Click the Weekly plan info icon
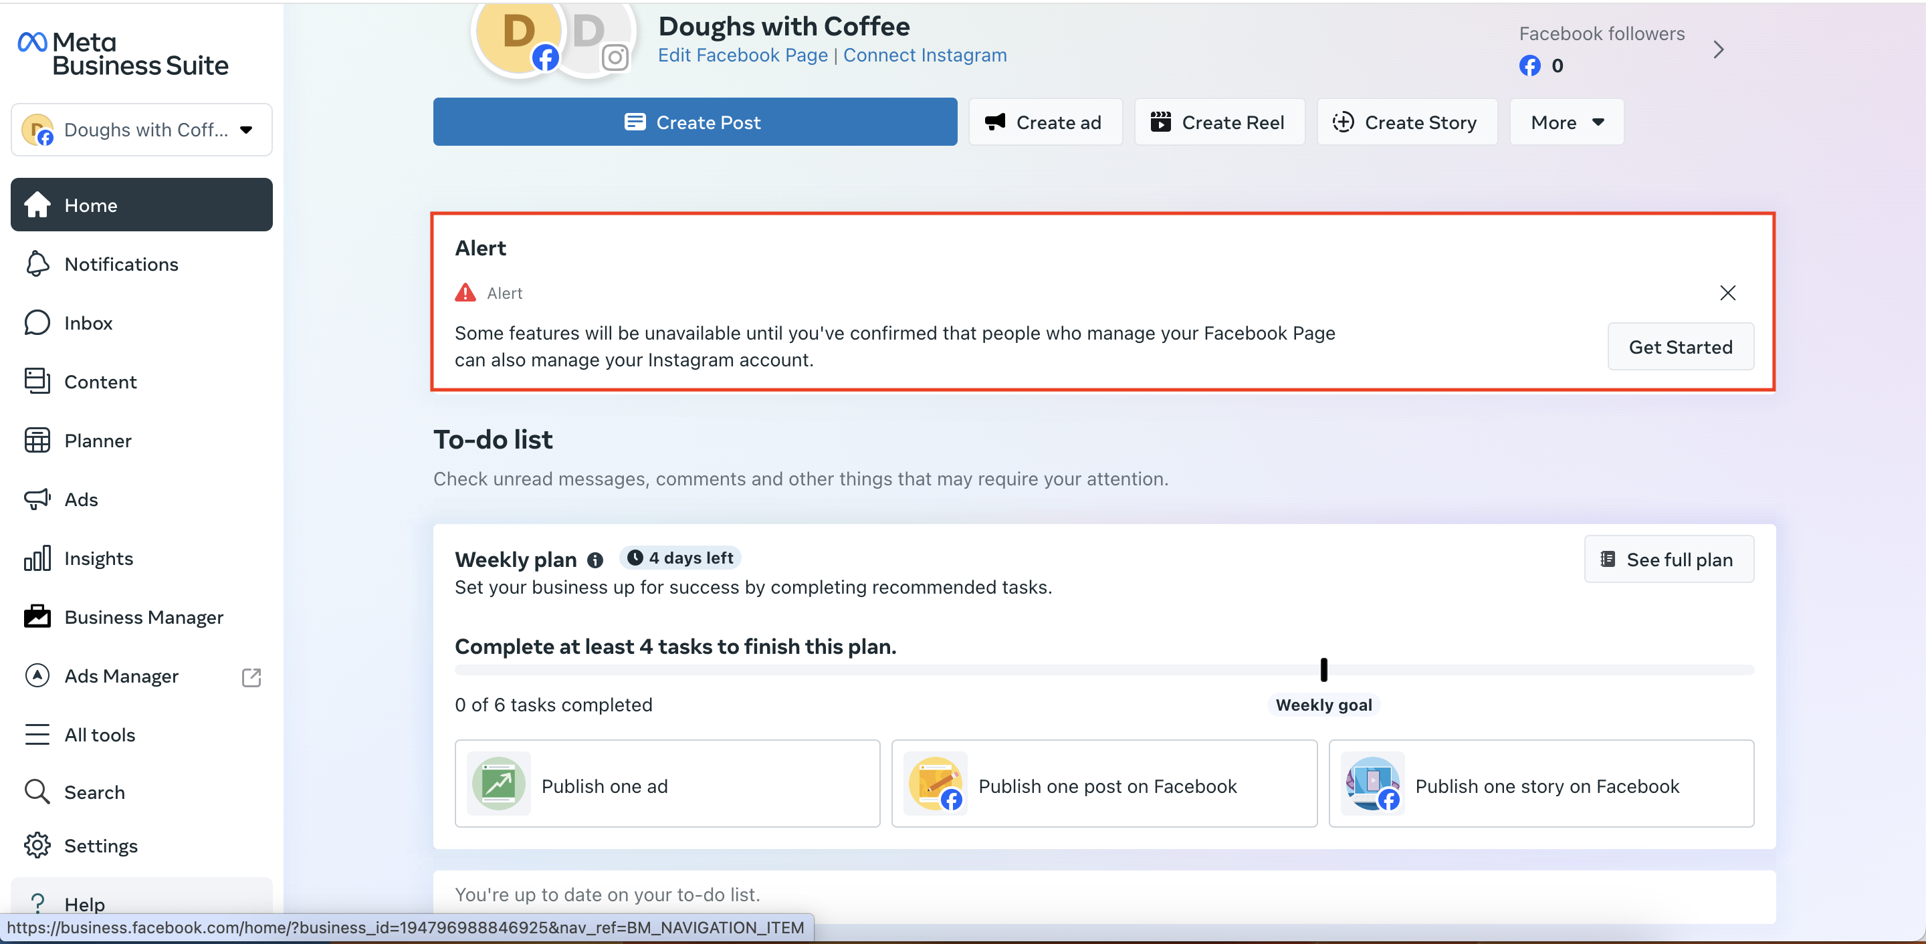1926x944 pixels. pos(595,560)
